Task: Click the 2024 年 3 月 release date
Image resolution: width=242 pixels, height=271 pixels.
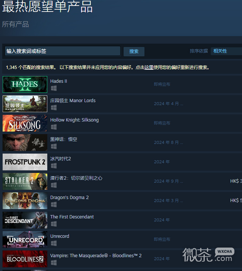Action: [x=168, y=201]
